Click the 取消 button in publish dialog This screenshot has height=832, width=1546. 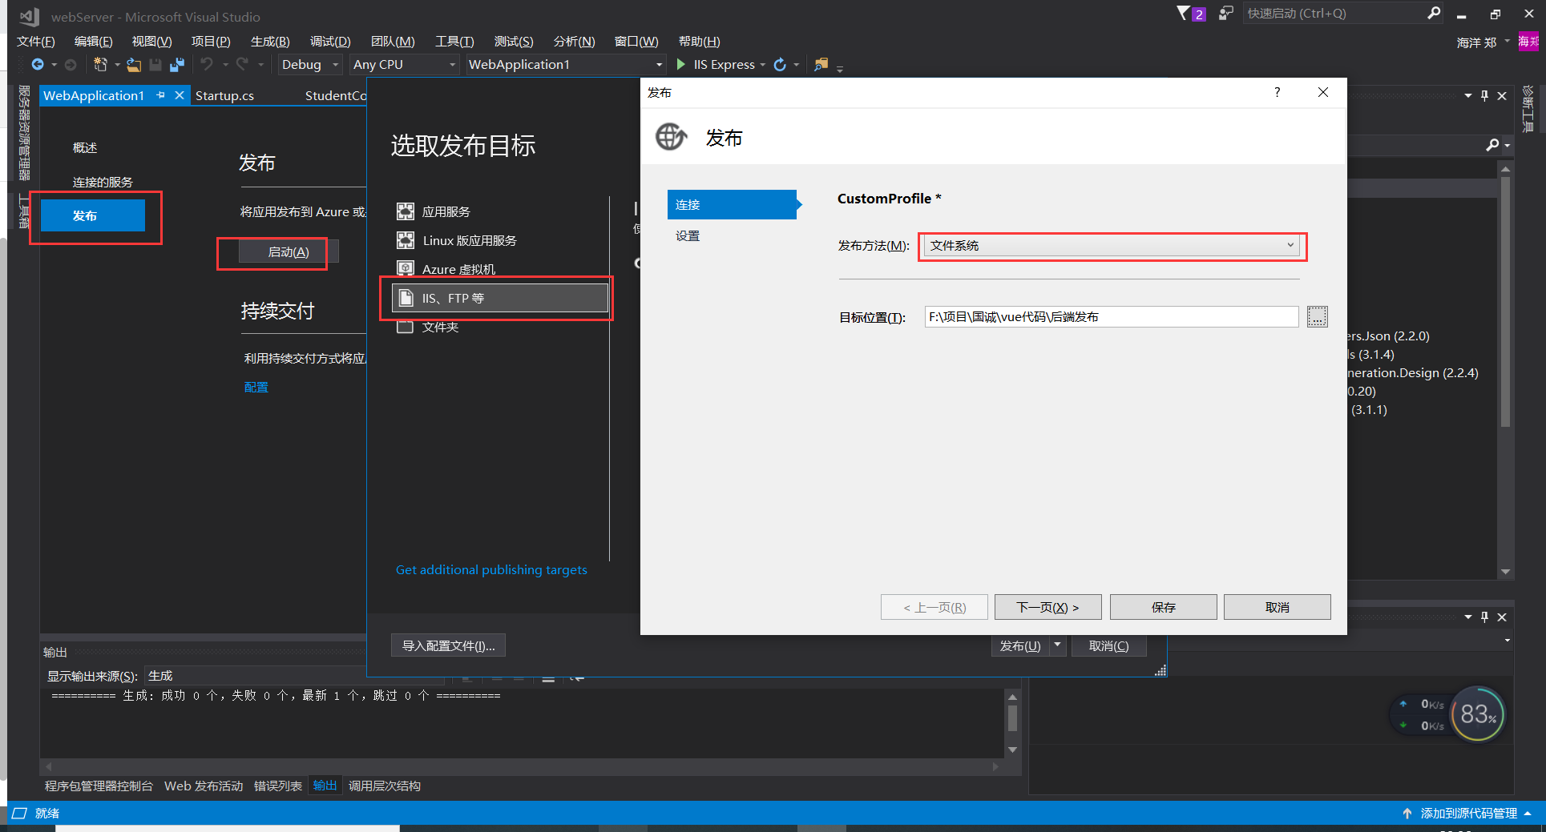pos(1277,607)
